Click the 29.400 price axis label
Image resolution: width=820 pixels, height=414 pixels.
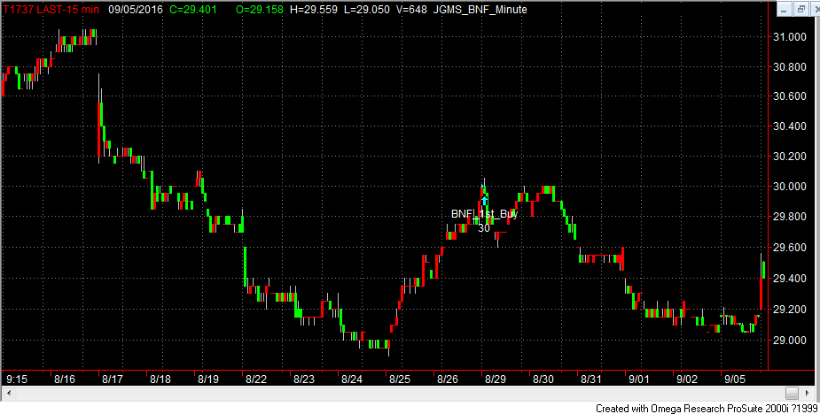click(x=790, y=279)
